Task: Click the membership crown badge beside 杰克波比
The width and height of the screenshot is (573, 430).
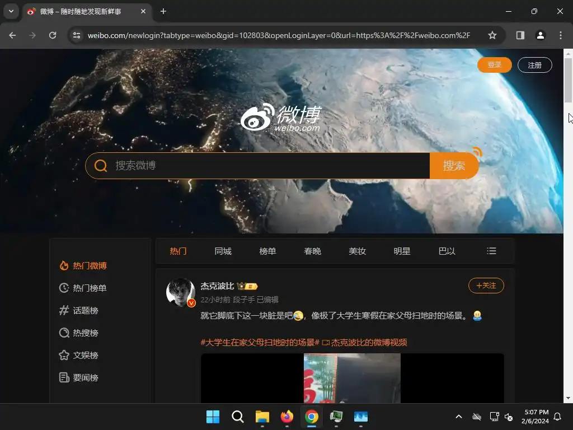Action: pos(247,286)
